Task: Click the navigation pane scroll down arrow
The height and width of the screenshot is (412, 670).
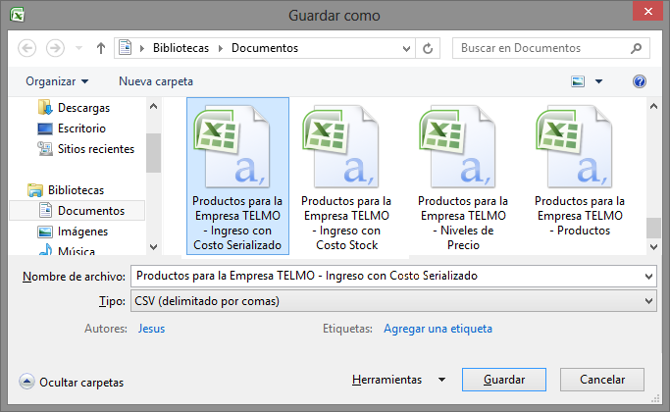Action: [x=154, y=246]
